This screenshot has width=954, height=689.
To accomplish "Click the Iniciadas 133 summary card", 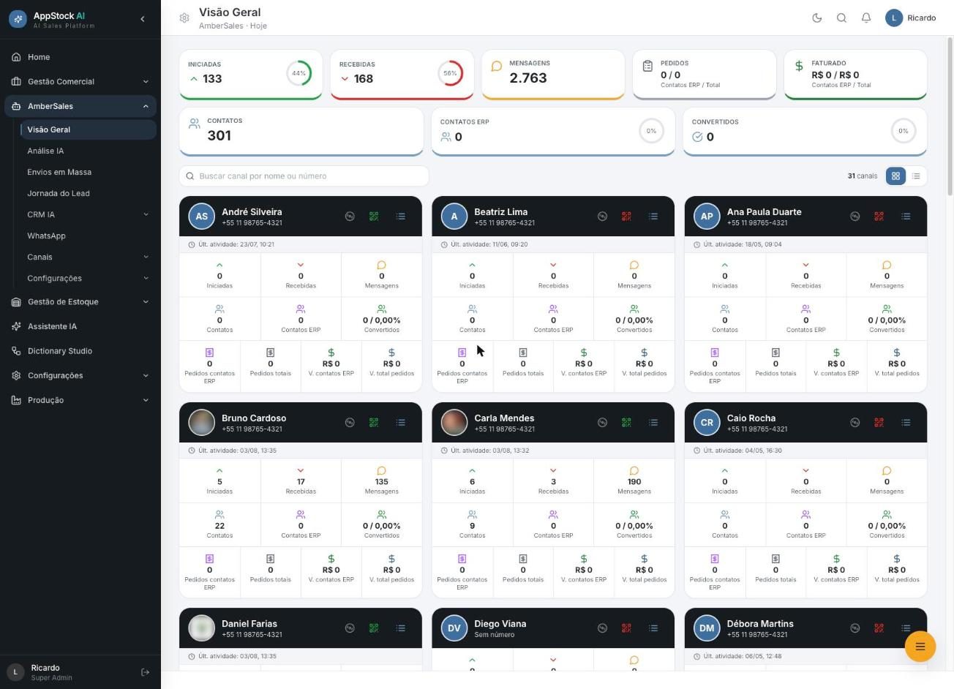I will coord(251,74).
